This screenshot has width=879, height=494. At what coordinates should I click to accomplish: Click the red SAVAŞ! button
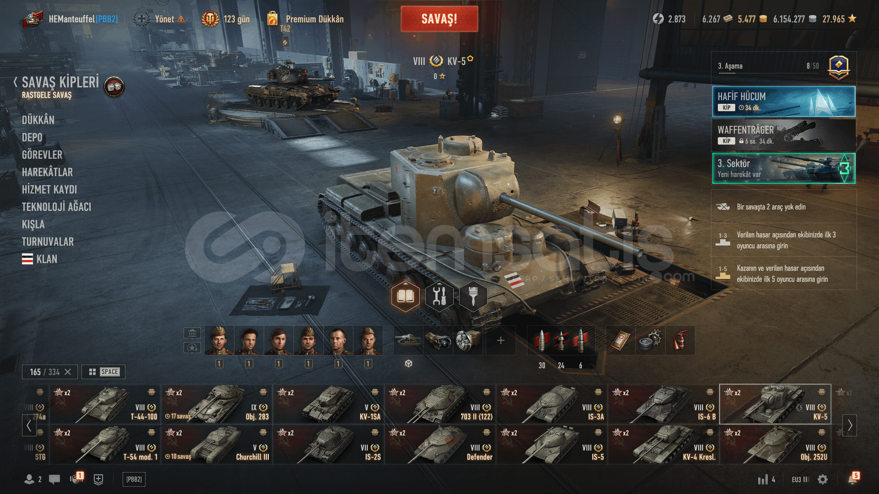click(439, 19)
